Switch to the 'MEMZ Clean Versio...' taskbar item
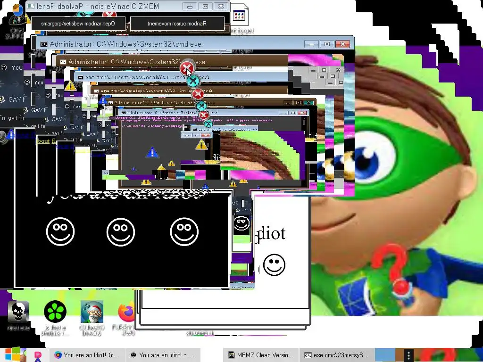 (x=260, y=355)
